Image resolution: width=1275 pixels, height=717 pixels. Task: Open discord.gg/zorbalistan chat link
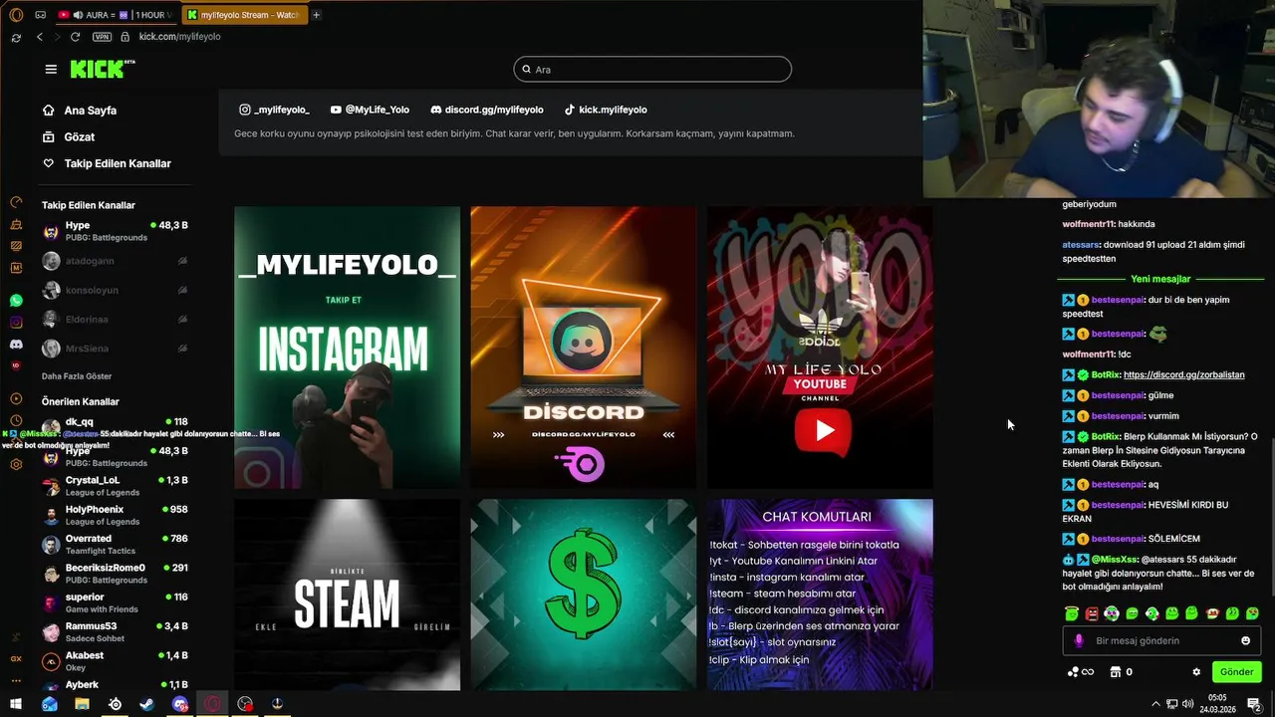pos(1183,374)
